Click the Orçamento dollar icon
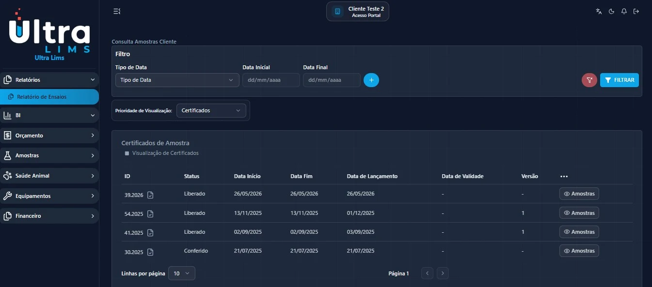This screenshot has height=287, width=652. [7, 136]
